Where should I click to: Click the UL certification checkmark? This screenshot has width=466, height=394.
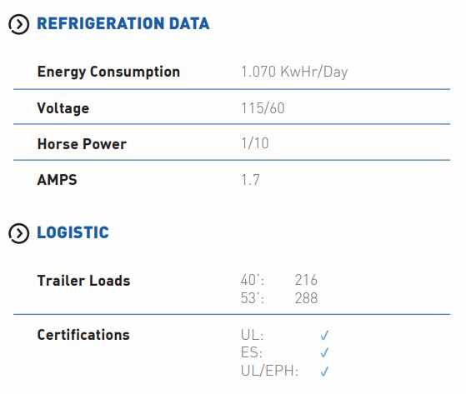click(324, 336)
